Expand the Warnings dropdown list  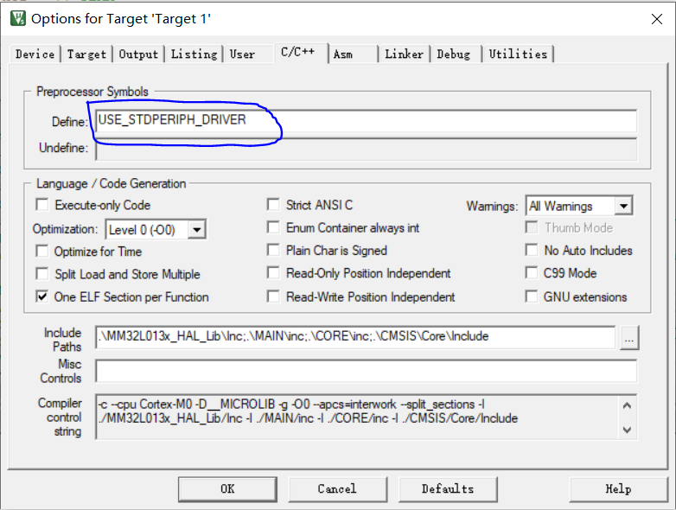623,206
